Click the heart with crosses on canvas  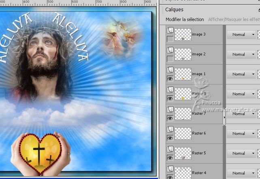click(x=40, y=154)
